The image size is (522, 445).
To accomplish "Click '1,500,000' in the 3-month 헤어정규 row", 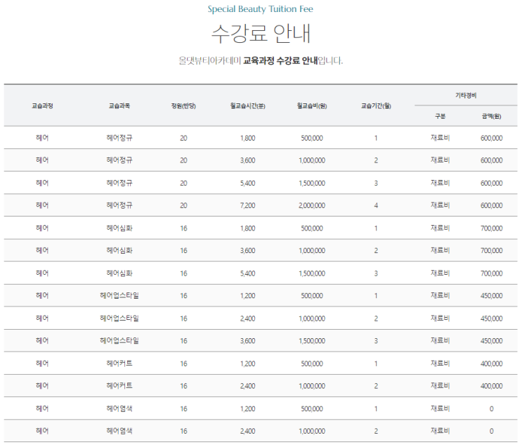I will (312, 183).
